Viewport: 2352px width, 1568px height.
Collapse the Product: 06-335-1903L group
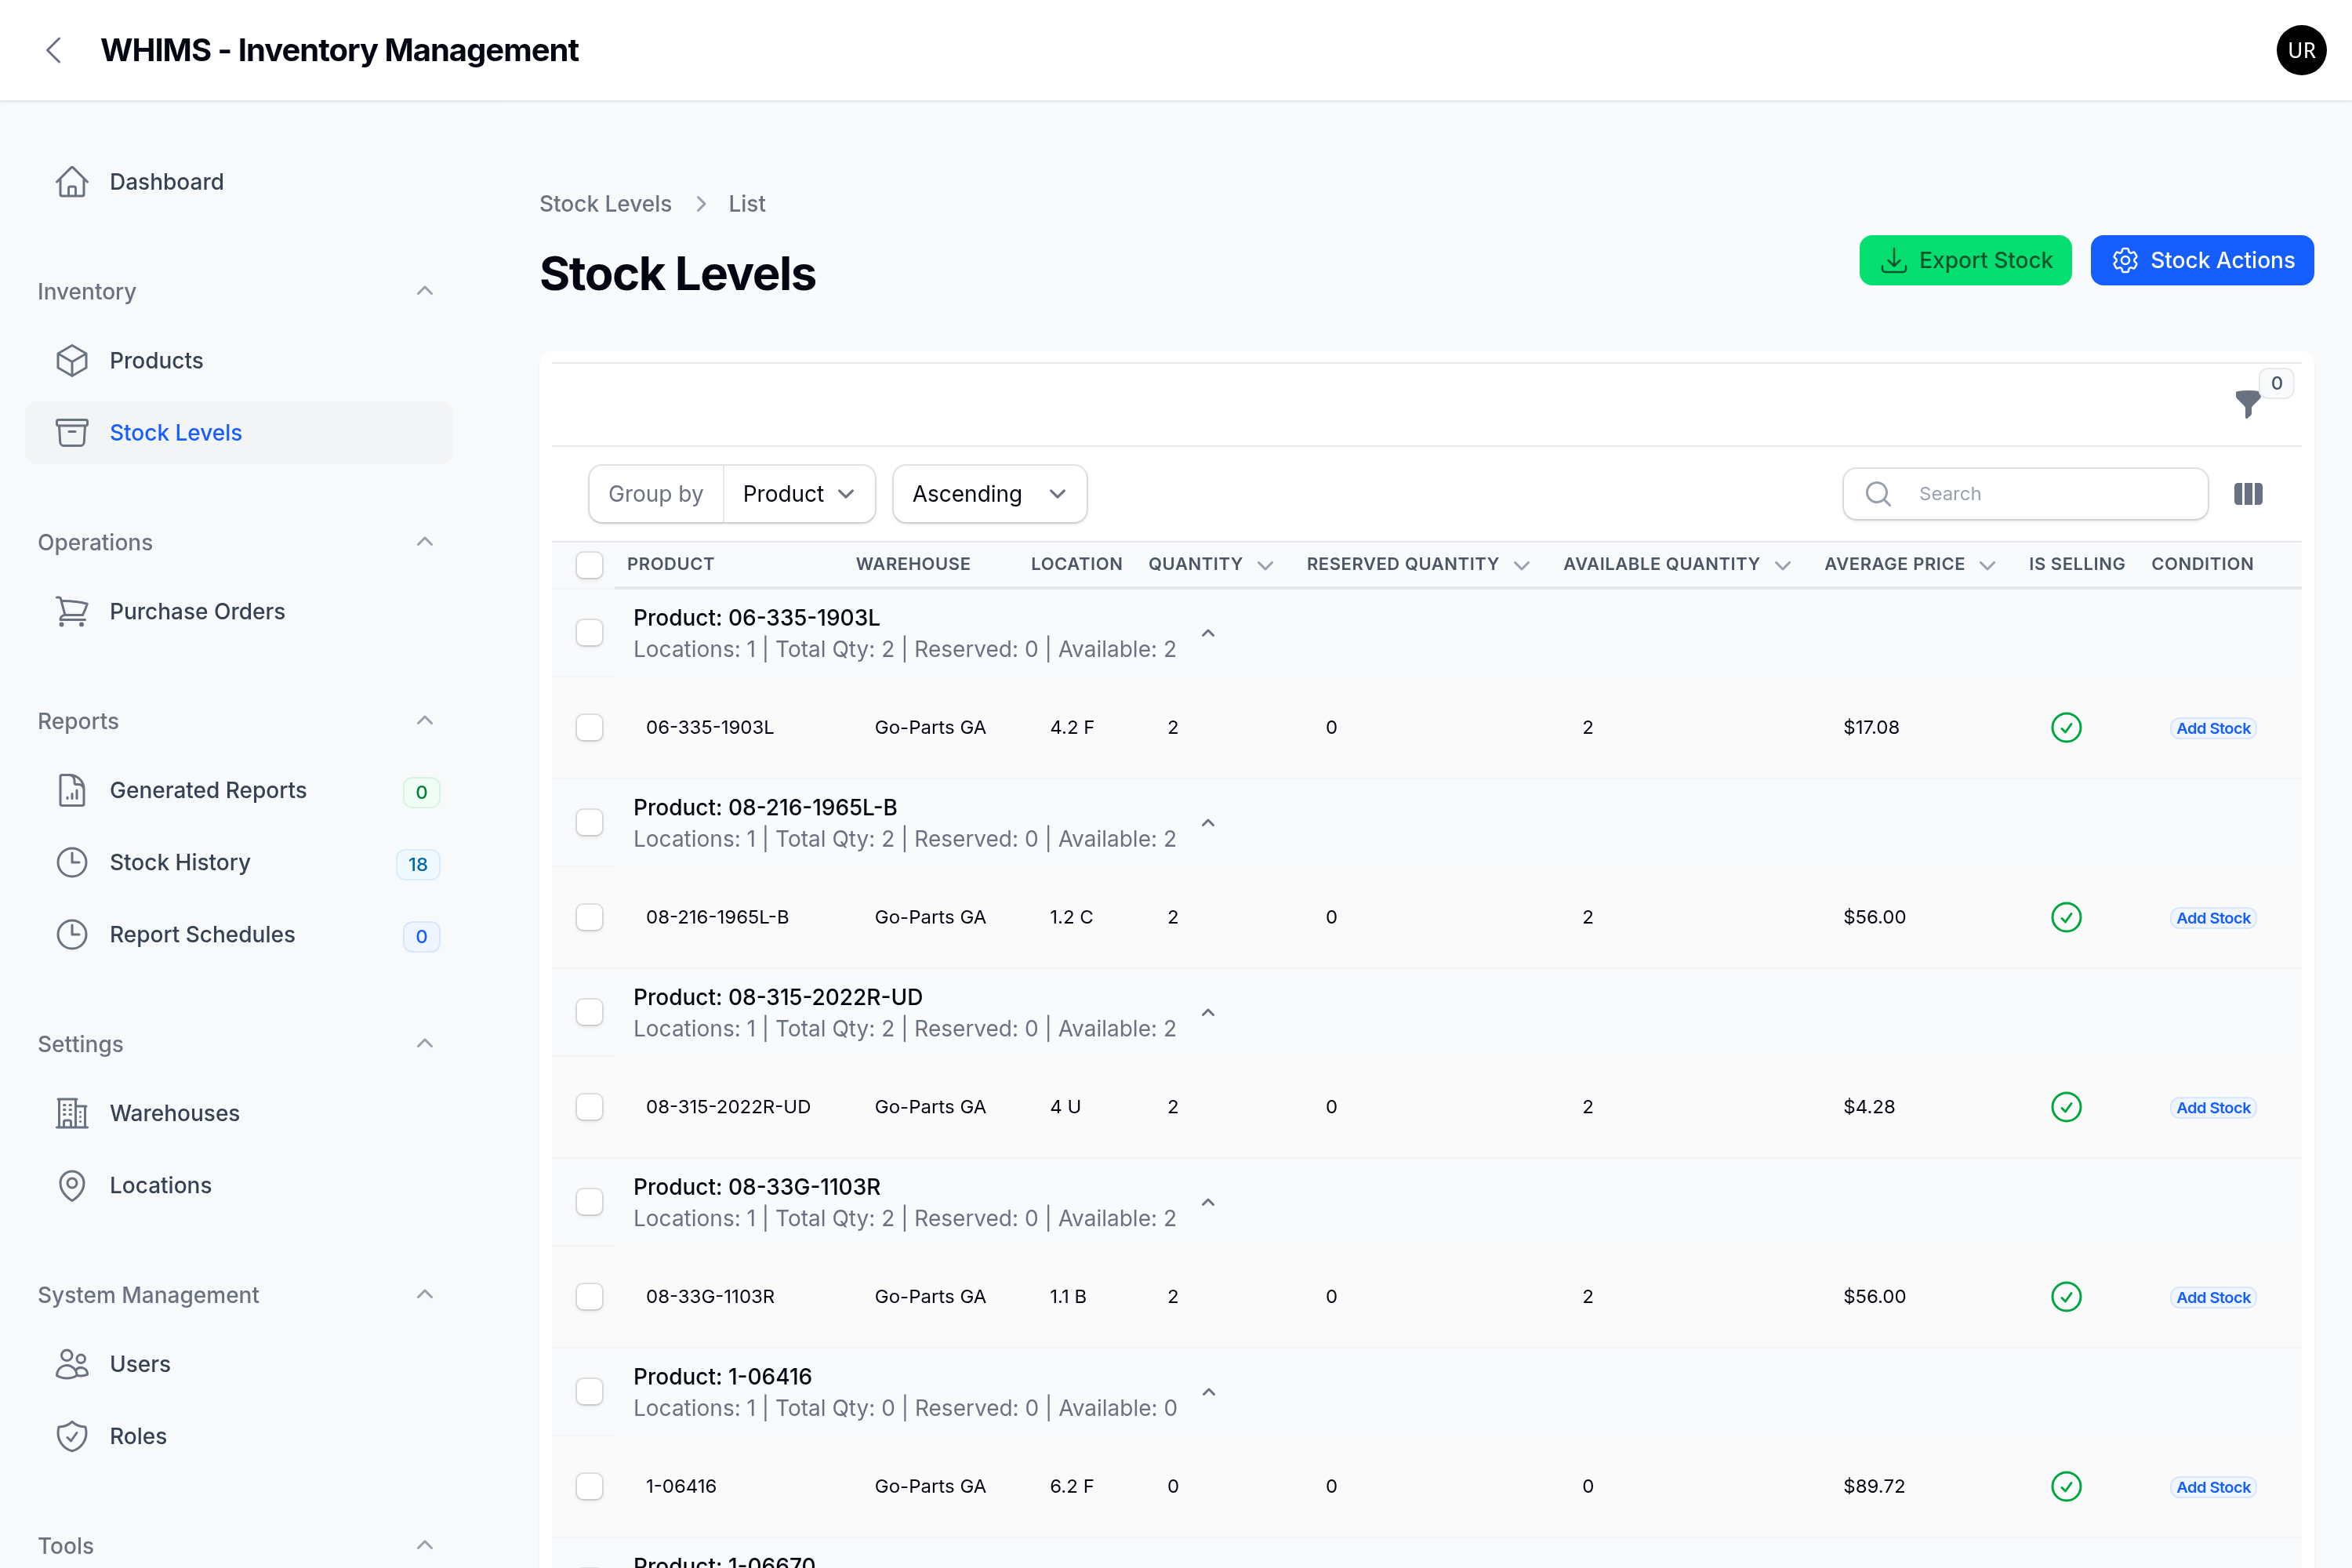[1208, 634]
